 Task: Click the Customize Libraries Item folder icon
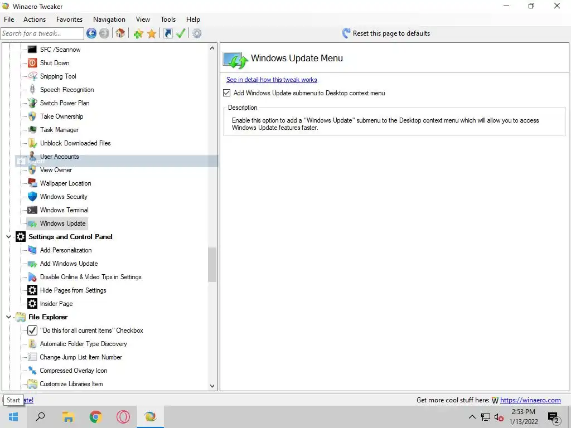click(32, 384)
